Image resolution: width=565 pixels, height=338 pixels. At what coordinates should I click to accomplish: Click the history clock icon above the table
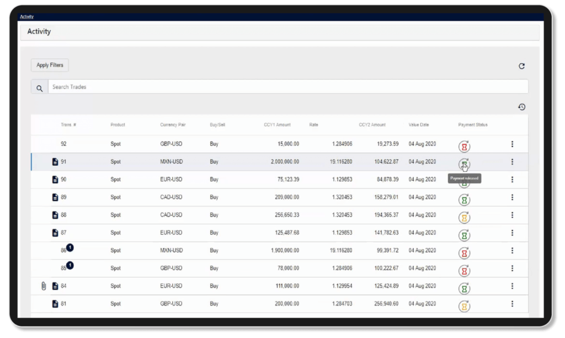click(x=522, y=107)
